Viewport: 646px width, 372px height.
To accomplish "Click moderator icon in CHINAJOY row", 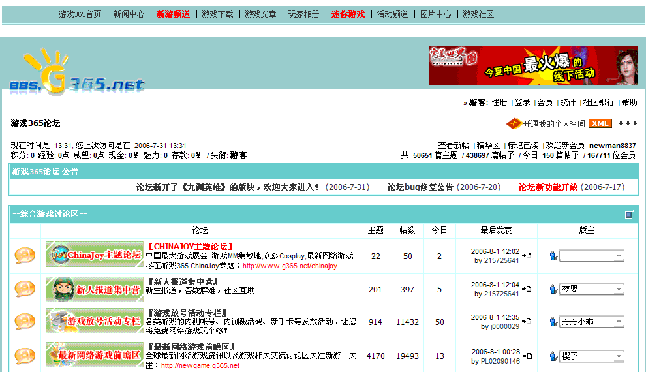I will pos(554,256).
